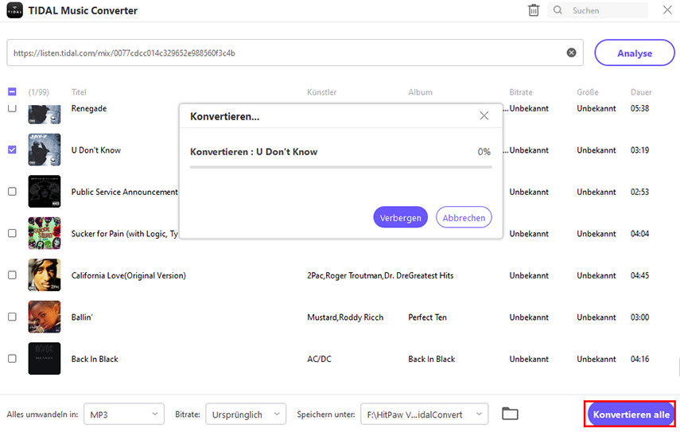The width and height of the screenshot is (680, 432).
Task: Click the Analyse button
Action: pyautogui.click(x=635, y=53)
